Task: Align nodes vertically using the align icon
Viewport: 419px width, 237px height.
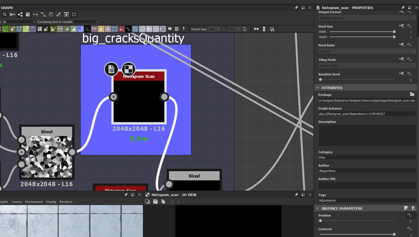Action: point(264,29)
